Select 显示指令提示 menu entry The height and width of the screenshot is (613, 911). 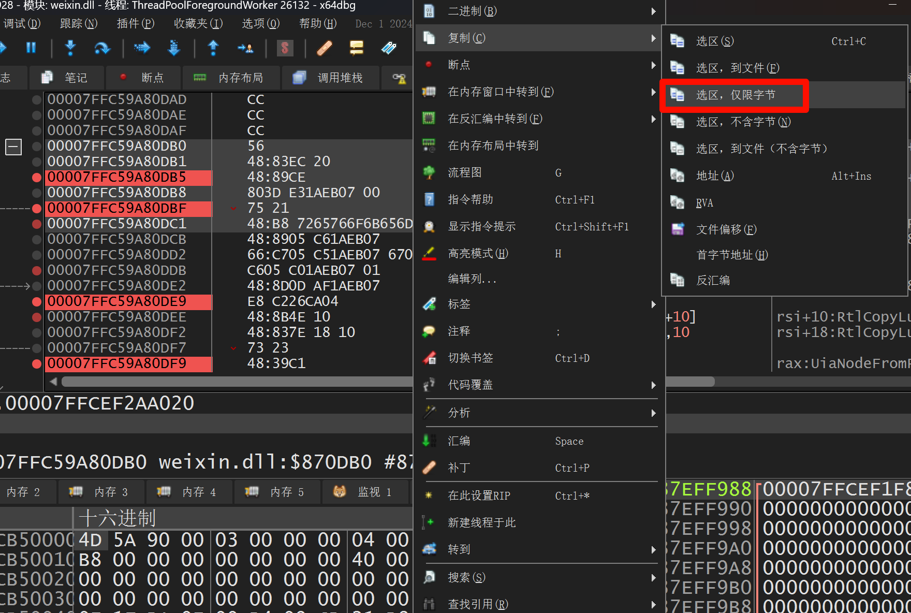pos(540,226)
